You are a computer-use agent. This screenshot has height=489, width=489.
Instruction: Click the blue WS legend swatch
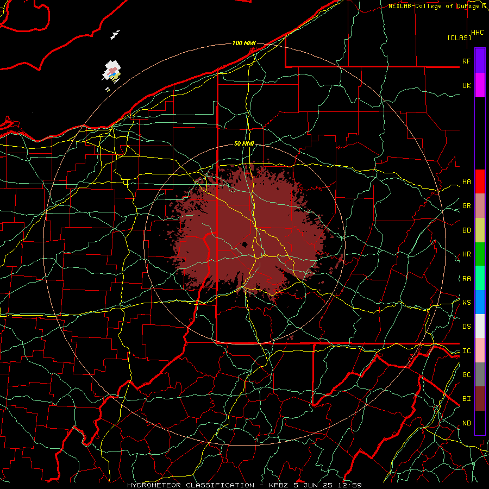480,302
